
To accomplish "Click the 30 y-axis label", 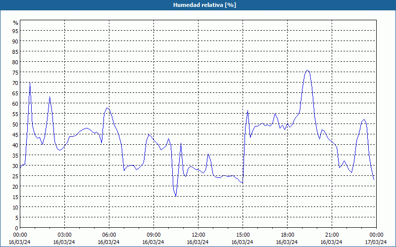I will click(15, 166).
